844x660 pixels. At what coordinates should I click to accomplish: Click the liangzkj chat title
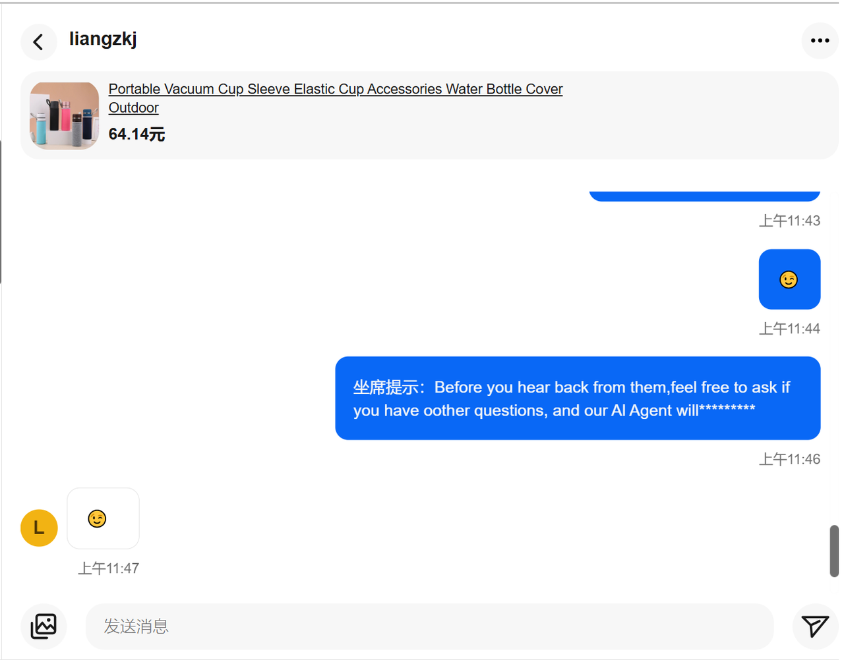(x=103, y=39)
